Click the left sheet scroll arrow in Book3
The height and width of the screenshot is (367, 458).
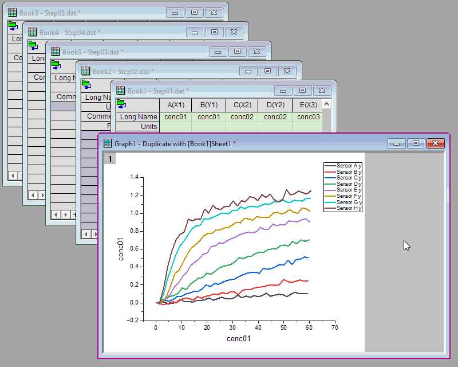[55, 214]
